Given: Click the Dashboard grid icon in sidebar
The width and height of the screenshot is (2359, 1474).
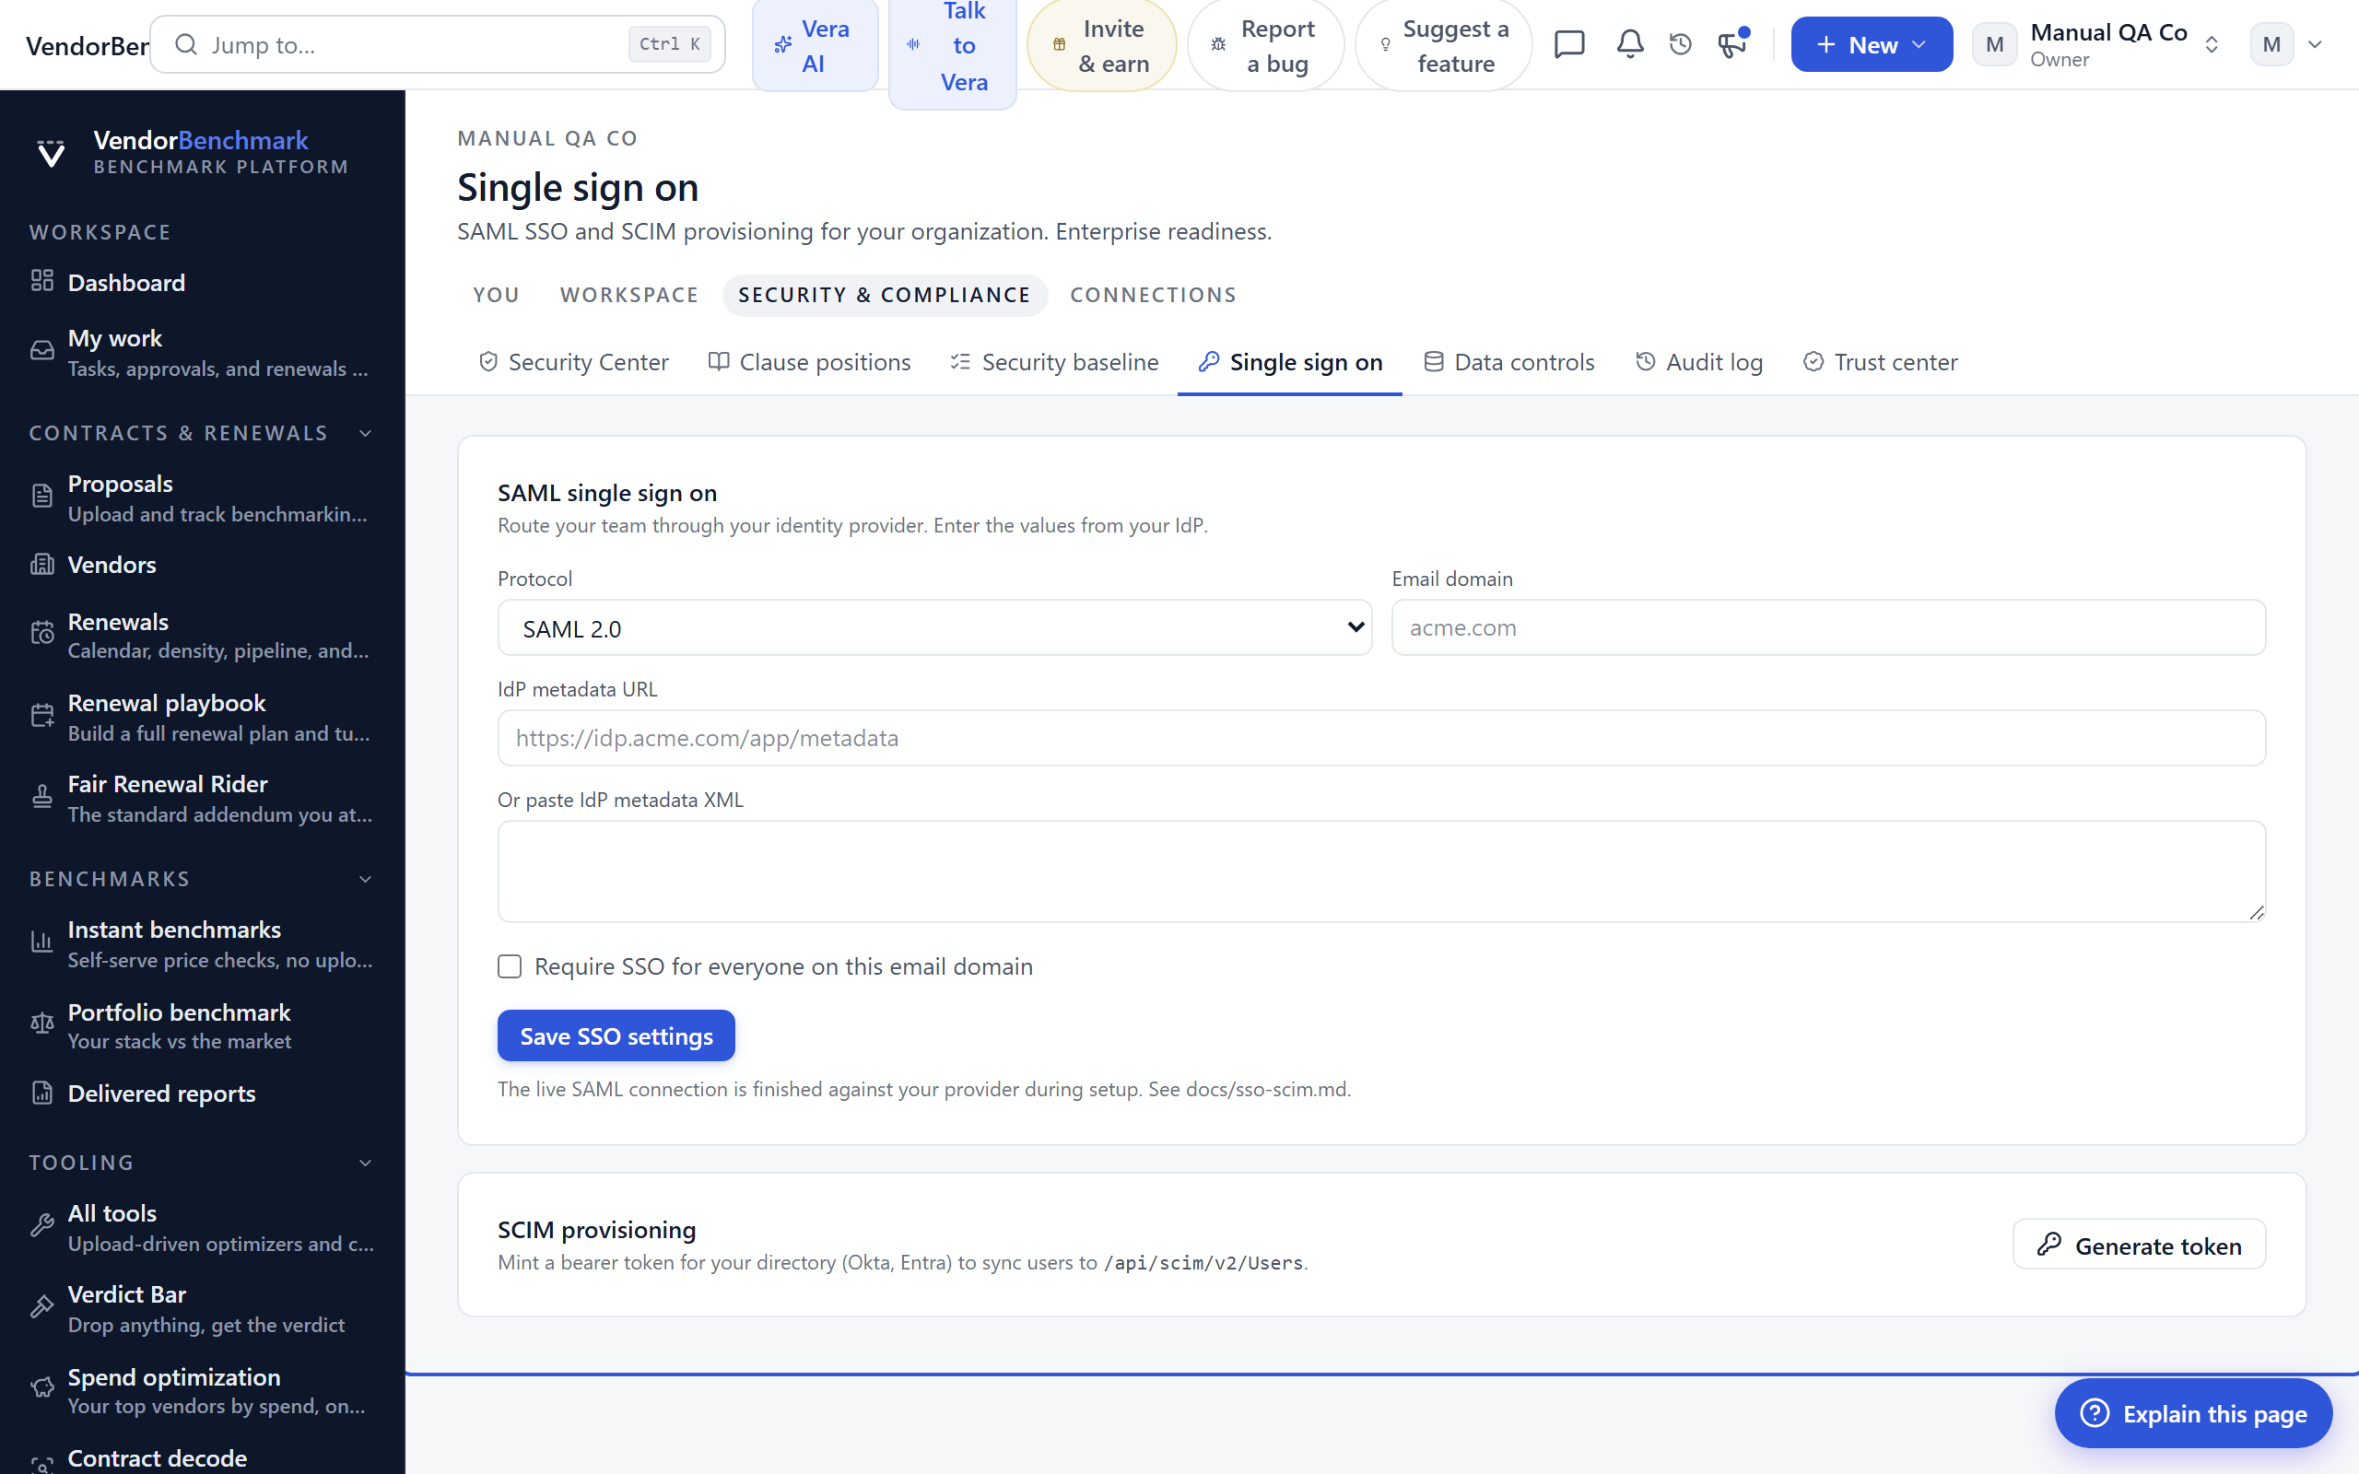Looking at the screenshot, I should (41, 281).
